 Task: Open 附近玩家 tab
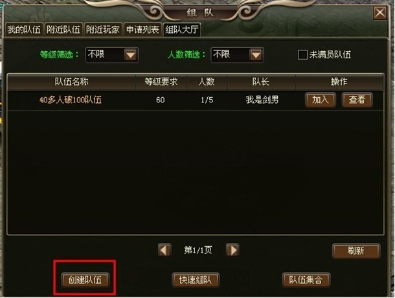point(103,30)
